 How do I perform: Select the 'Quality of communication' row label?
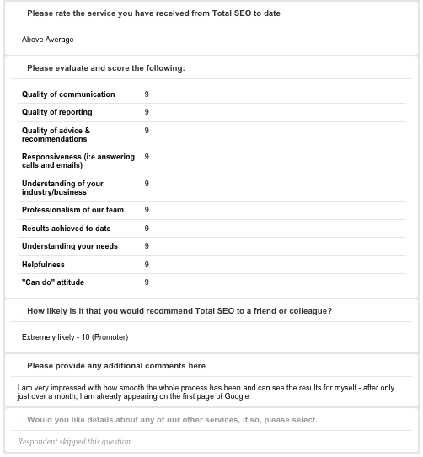(68, 94)
